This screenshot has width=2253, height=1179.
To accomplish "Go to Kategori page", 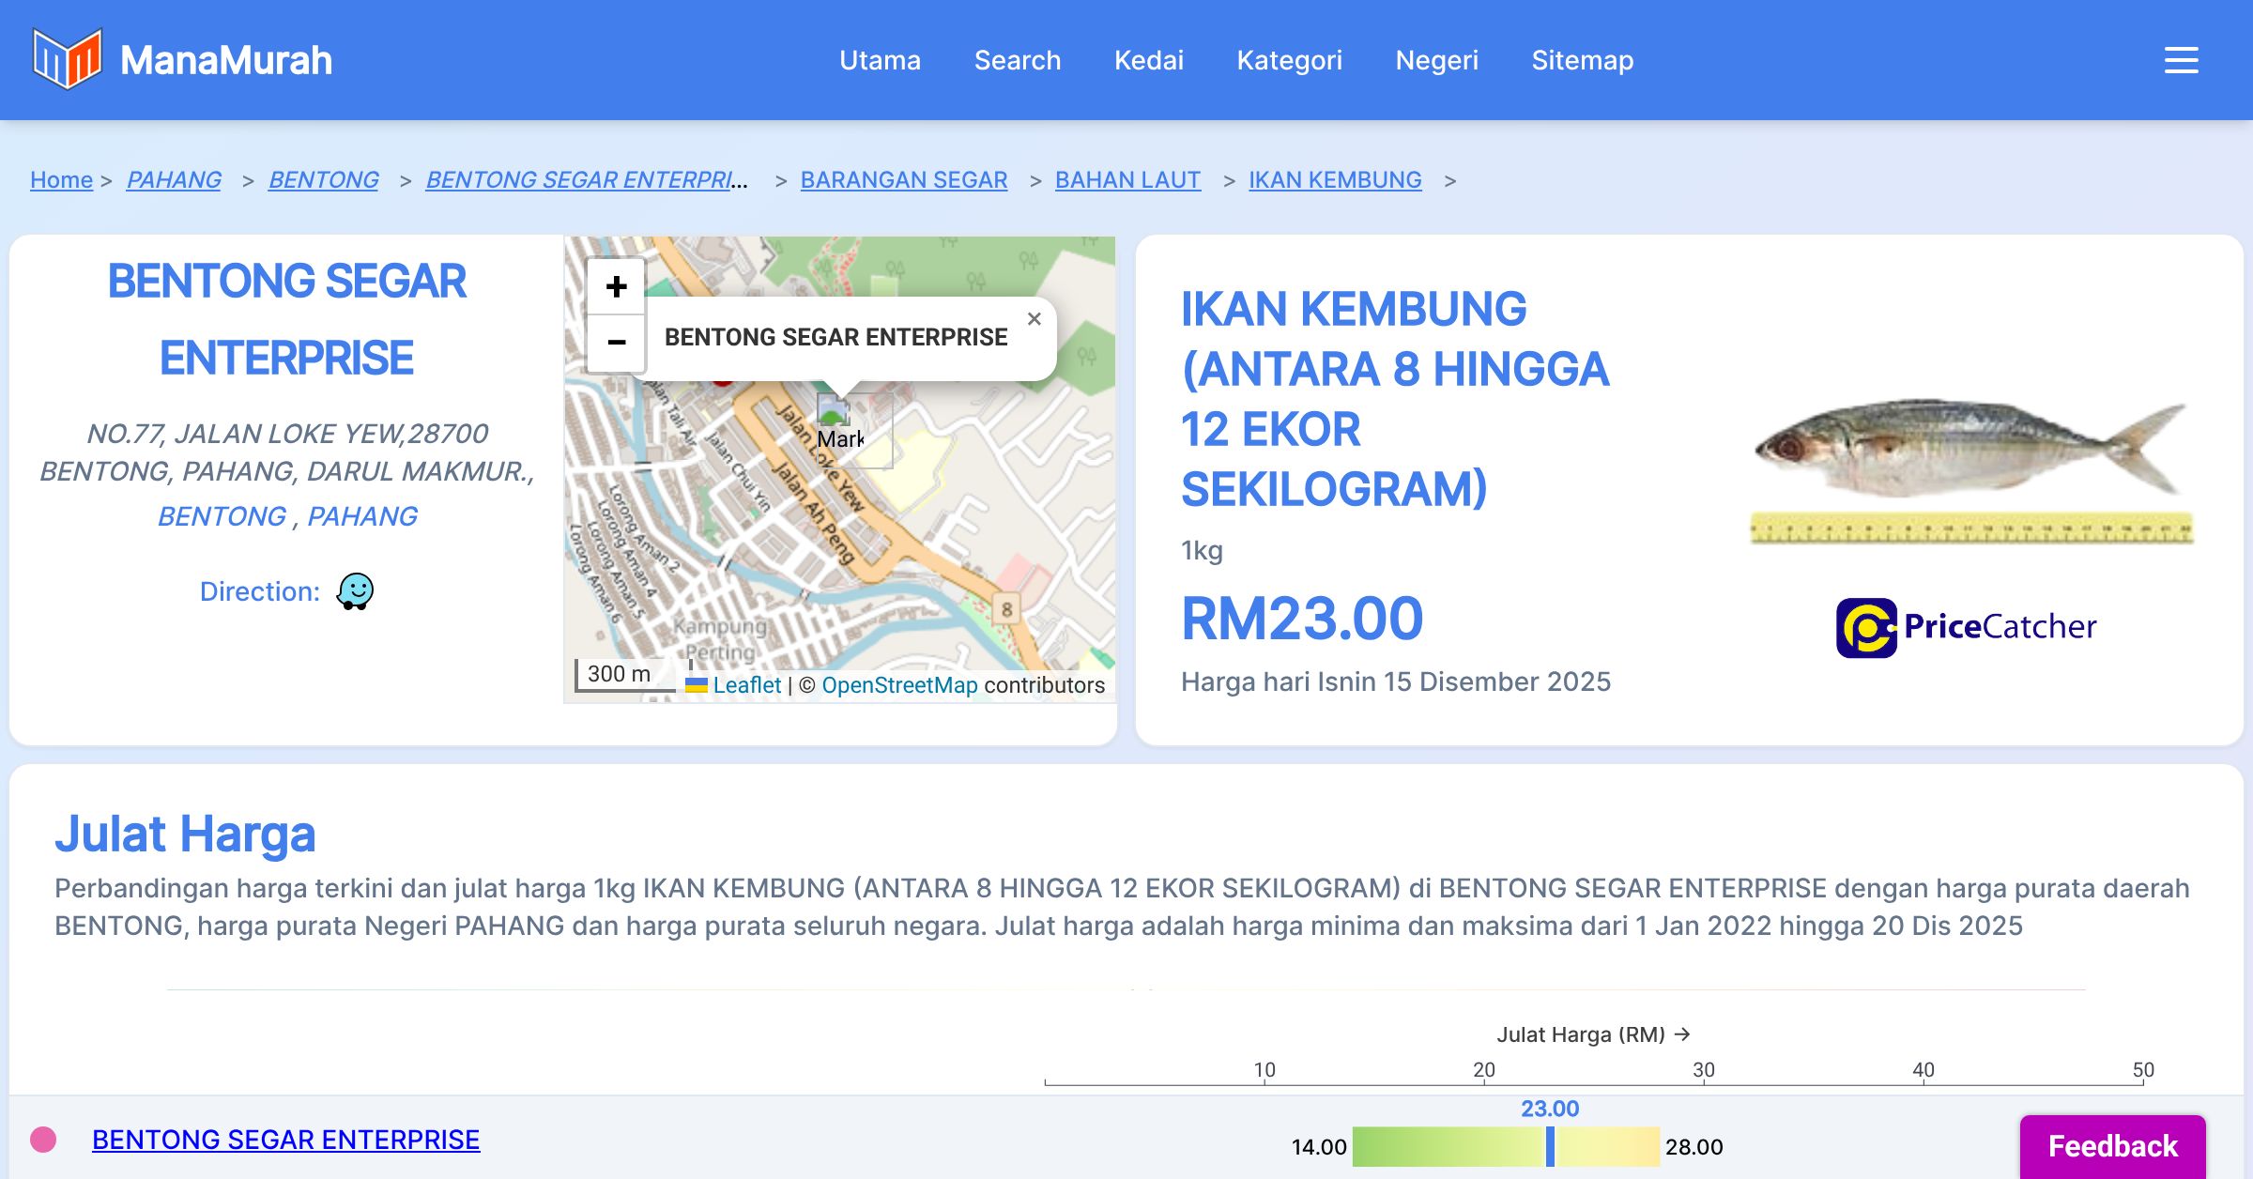I will tap(1289, 60).
